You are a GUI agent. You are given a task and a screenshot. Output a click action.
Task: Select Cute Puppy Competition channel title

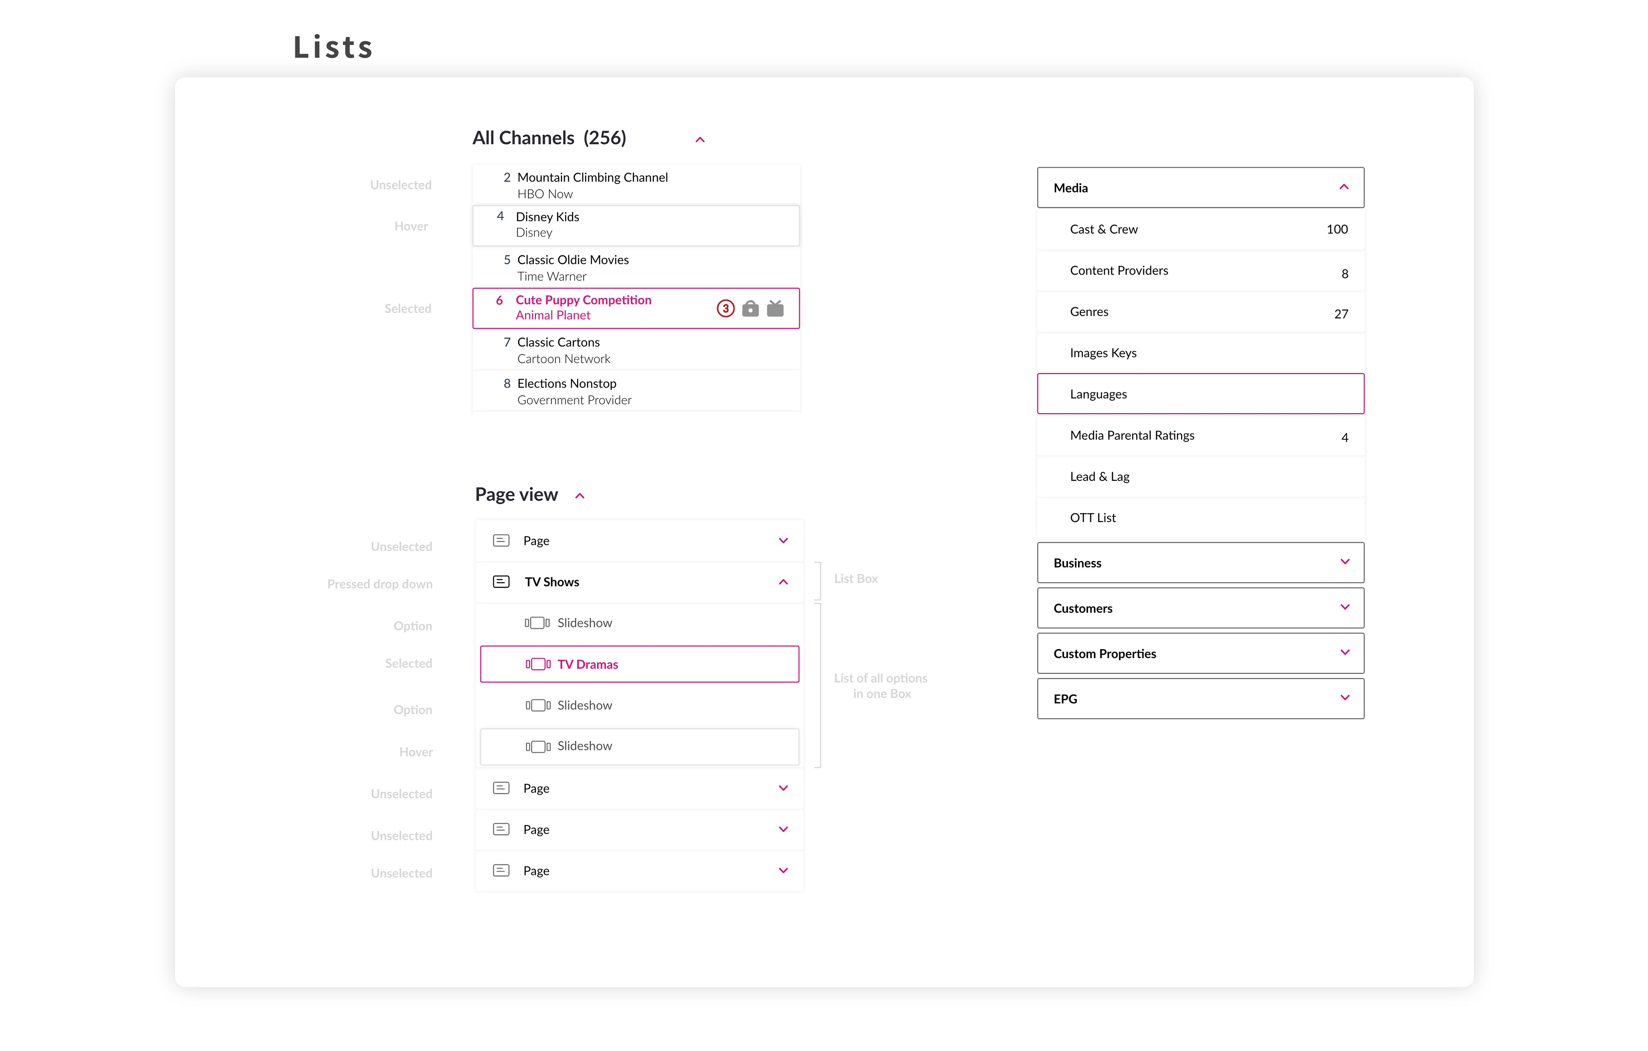click(583, 300)
